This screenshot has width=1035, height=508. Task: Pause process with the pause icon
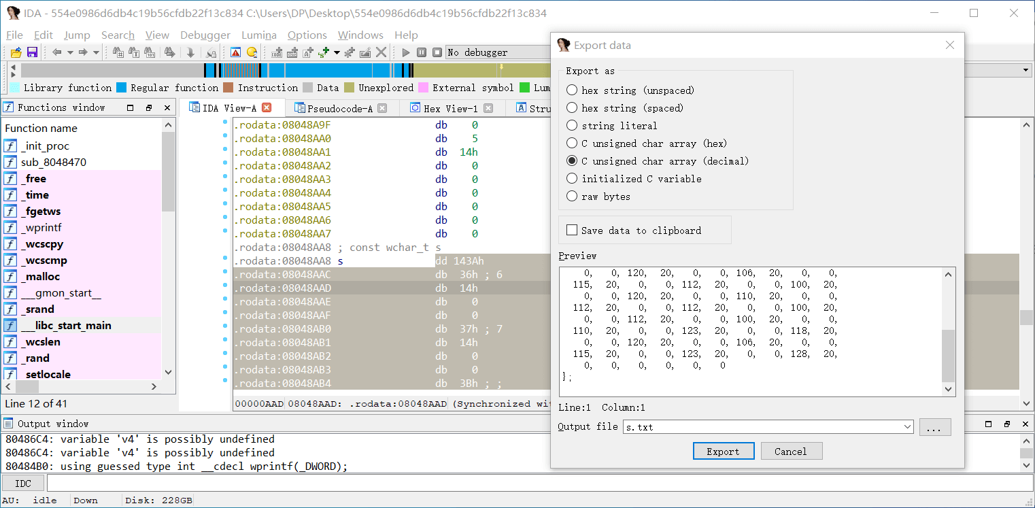(x=422, y=52)
